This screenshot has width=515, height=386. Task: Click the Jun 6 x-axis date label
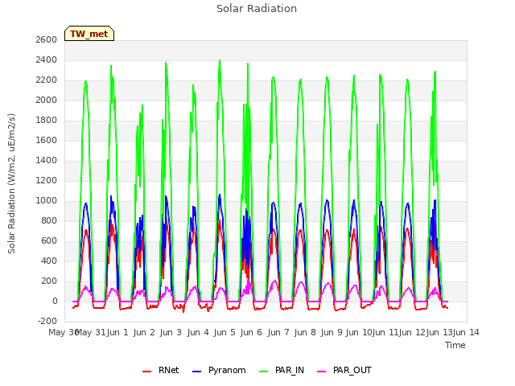[251, 332]
